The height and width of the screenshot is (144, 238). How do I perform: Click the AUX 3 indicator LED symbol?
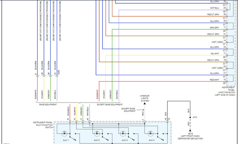(123, 134)
